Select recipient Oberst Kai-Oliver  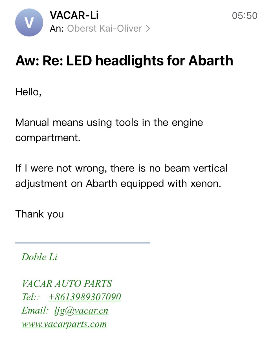coord(104,29)
